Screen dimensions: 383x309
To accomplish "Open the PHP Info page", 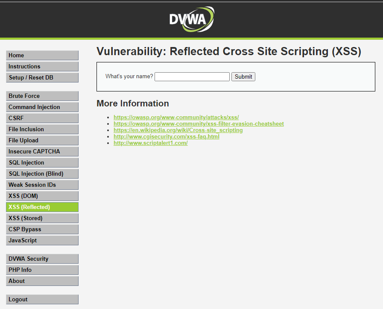I will tap(42, 270).
